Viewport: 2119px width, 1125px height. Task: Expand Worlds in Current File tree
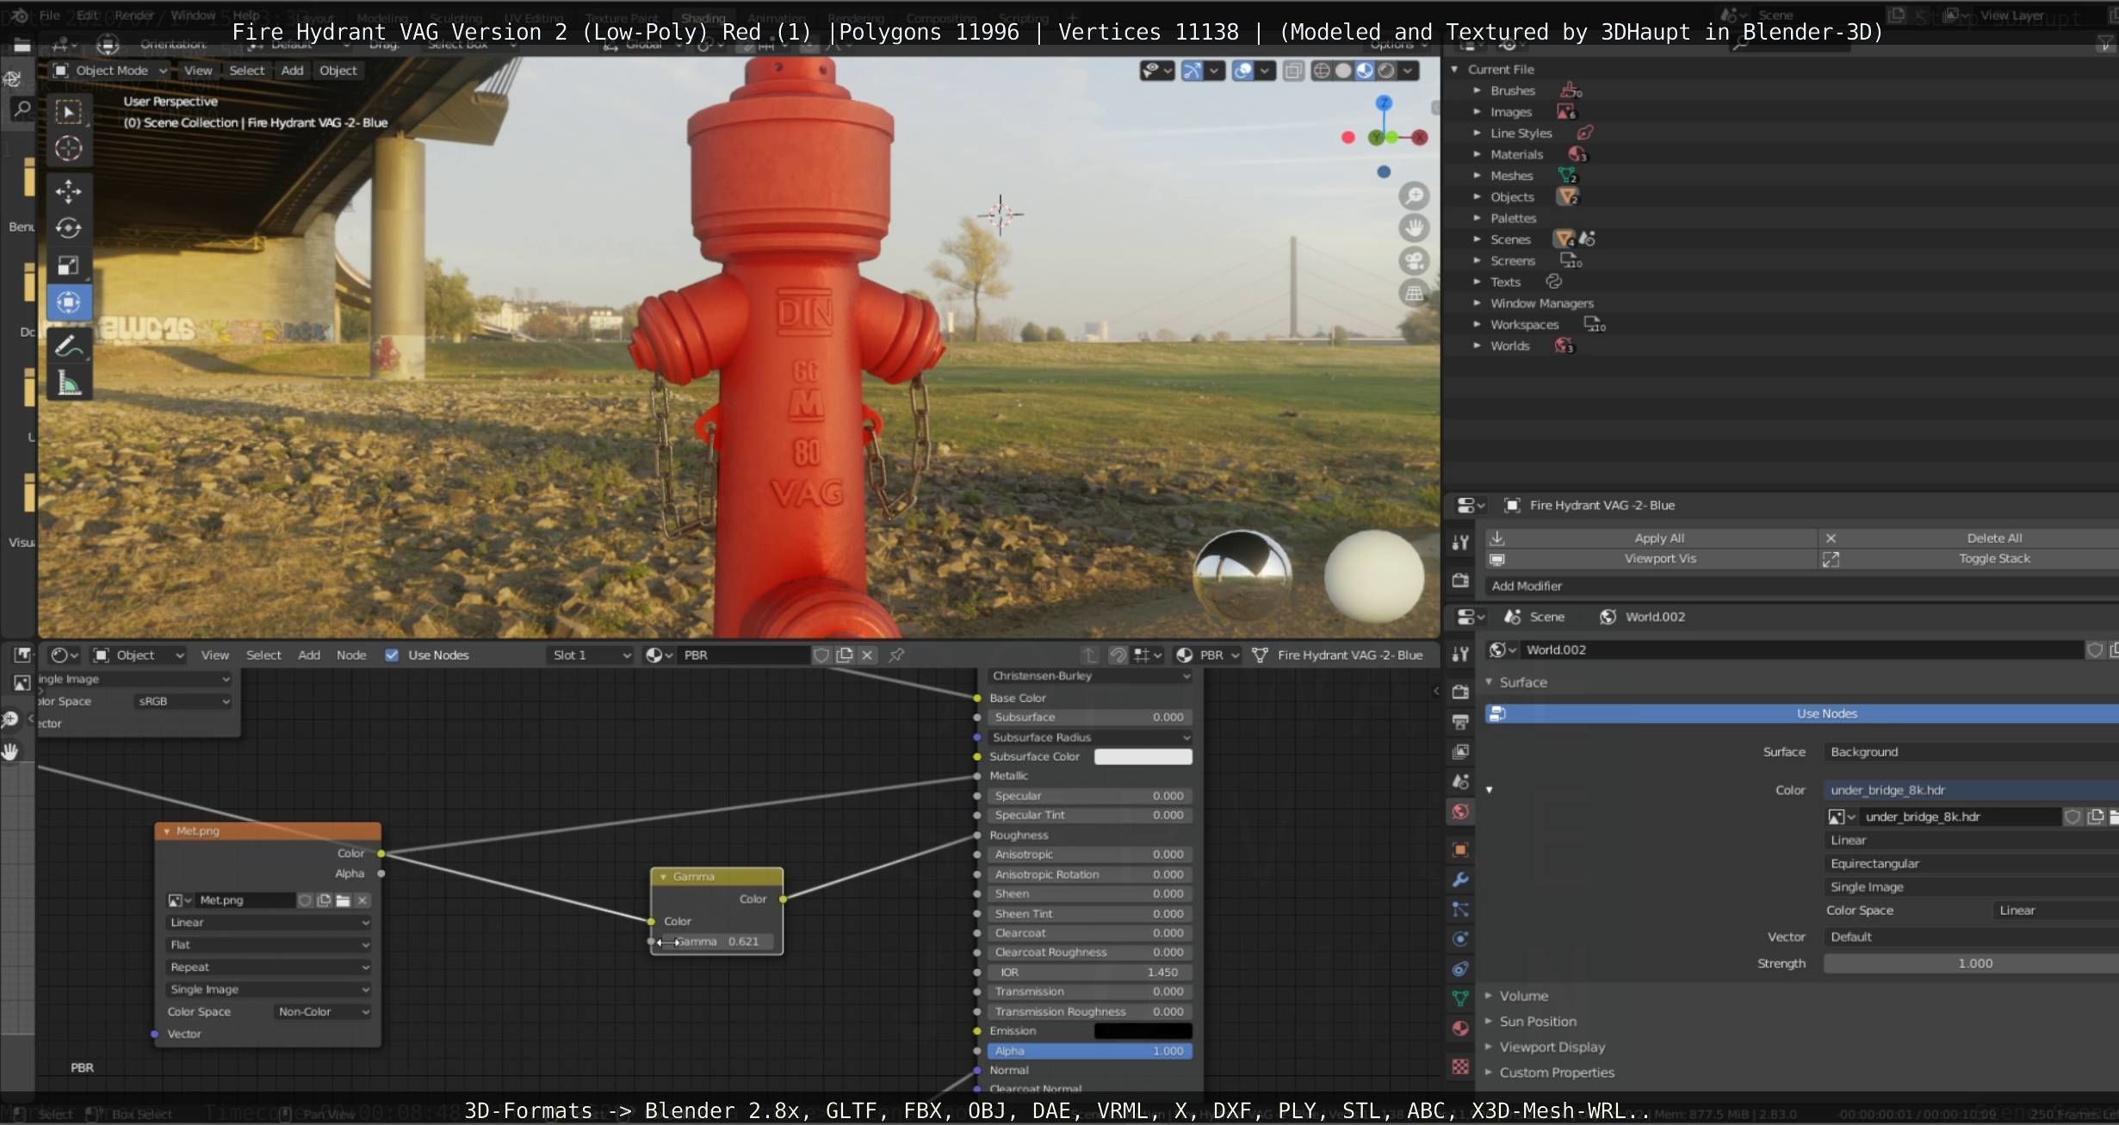[x=1477, y=346]
